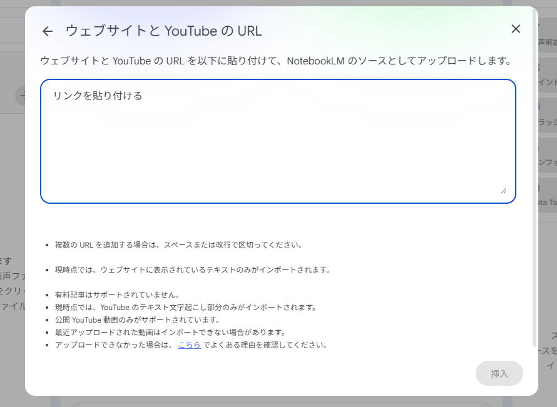
Task: Click the note 最近アップロードされた動画
Action: point(170,333)
